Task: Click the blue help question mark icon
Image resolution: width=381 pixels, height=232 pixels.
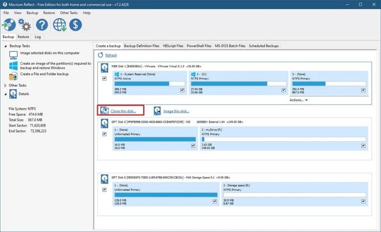Action: pos(42,25)
